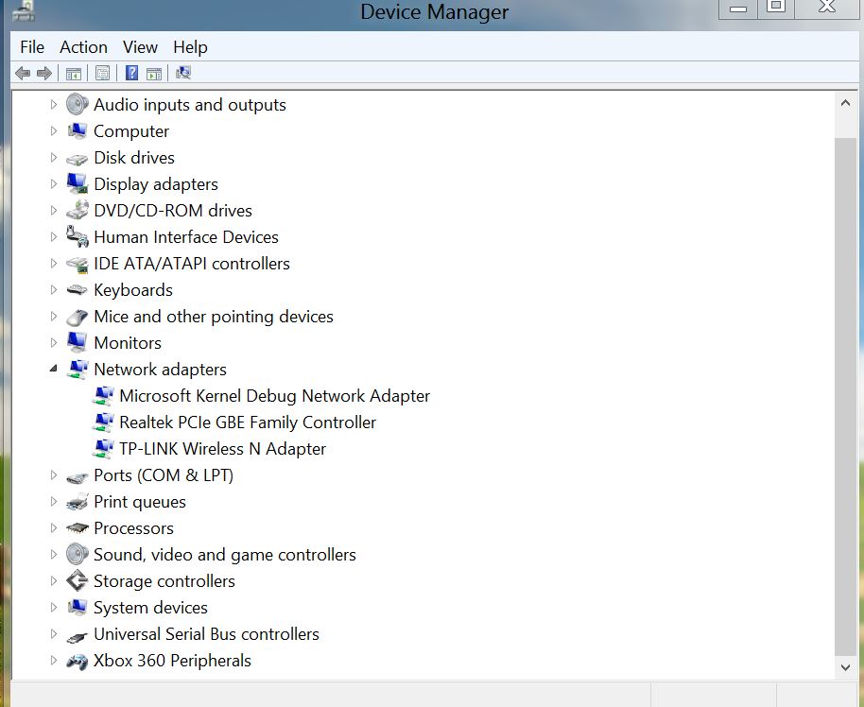Open the View menu
Viewport: 864px width, 707px height.
point(140,47)
